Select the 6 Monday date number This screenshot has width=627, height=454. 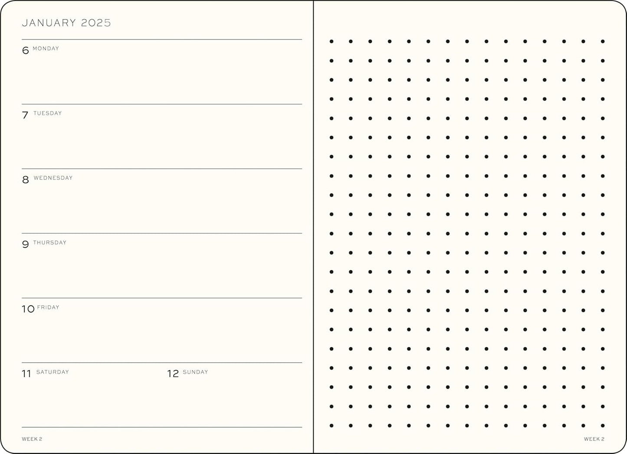25,51
